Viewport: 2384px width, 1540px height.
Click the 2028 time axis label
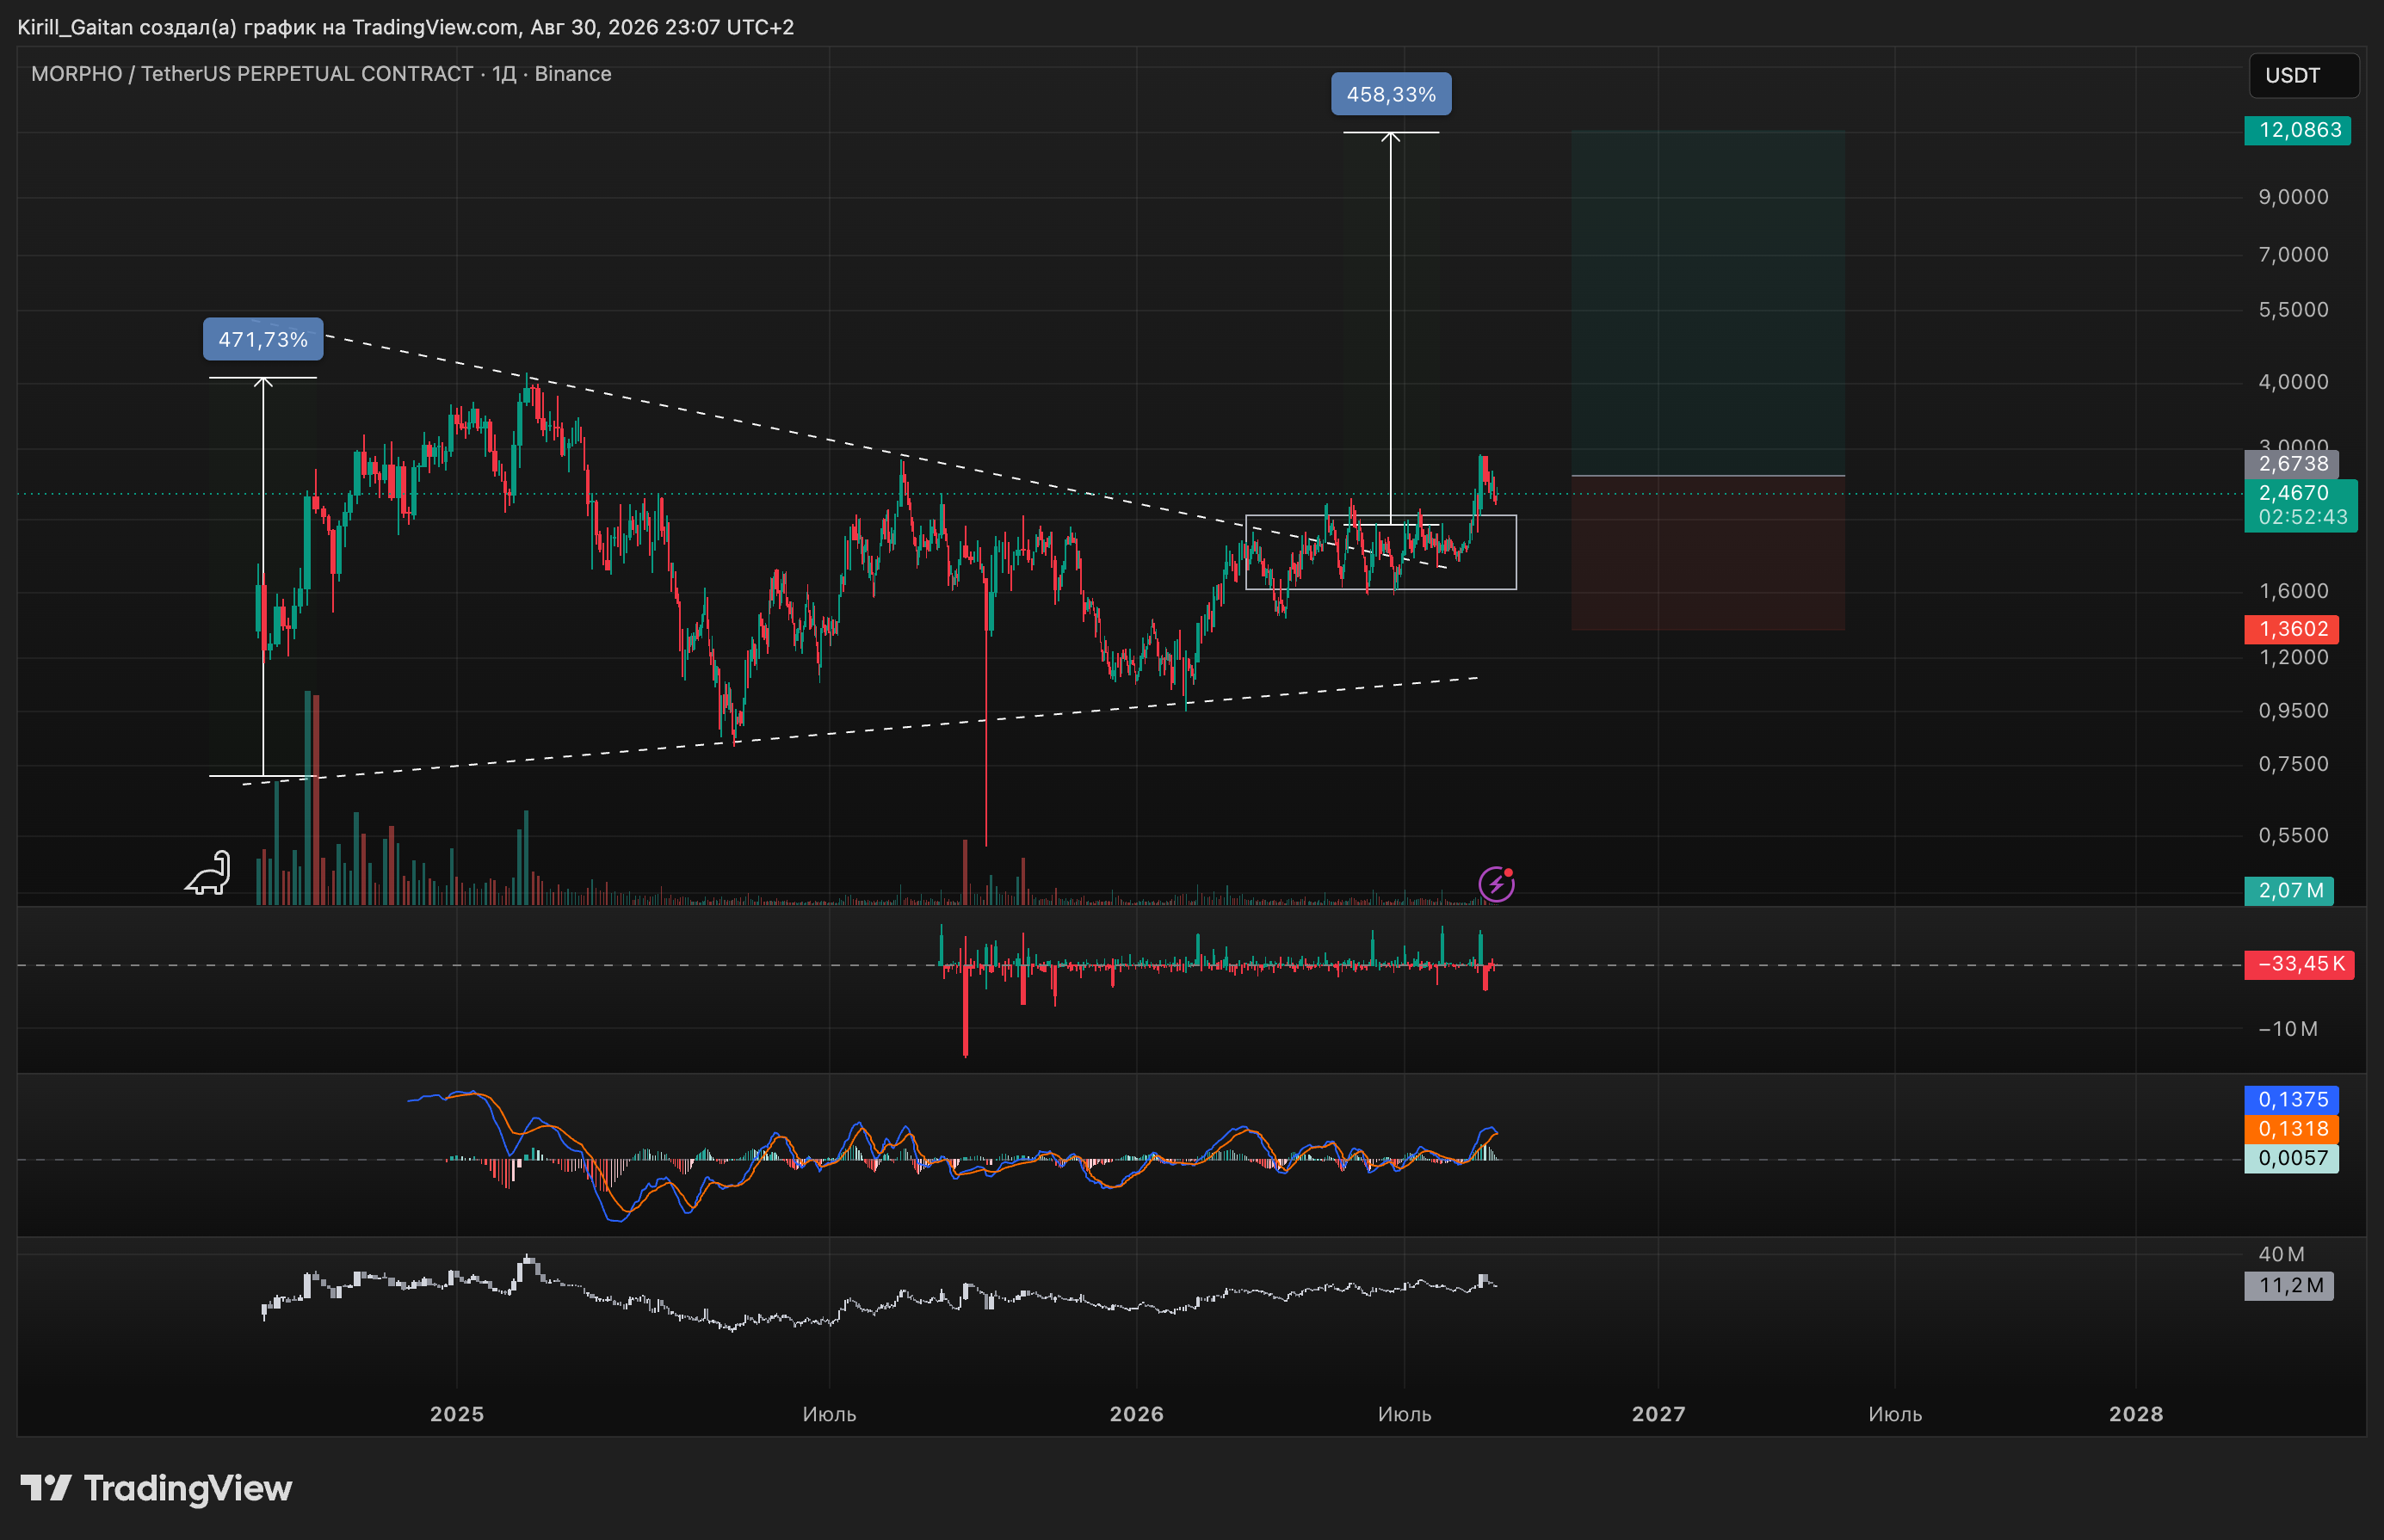(x=2136, y=1414)
